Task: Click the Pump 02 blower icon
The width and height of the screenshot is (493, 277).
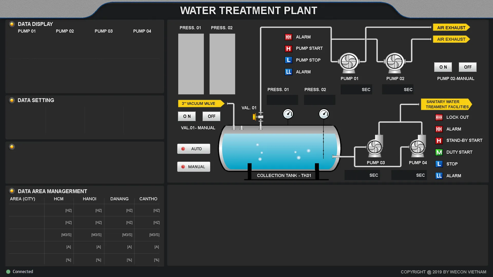Action: (395, 63)
